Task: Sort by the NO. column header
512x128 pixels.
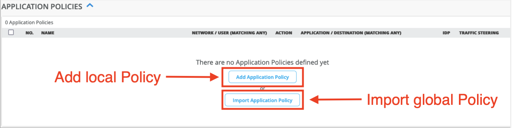Action: 30,33
